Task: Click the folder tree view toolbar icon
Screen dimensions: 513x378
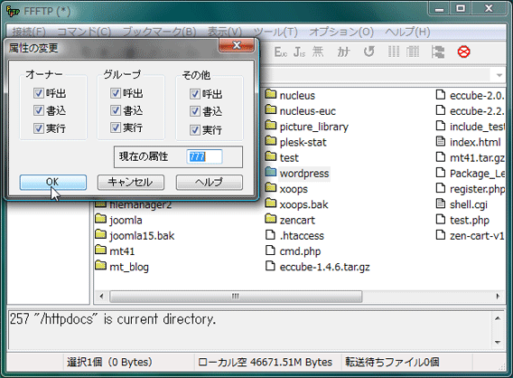Action: click(x=438, y=52)
